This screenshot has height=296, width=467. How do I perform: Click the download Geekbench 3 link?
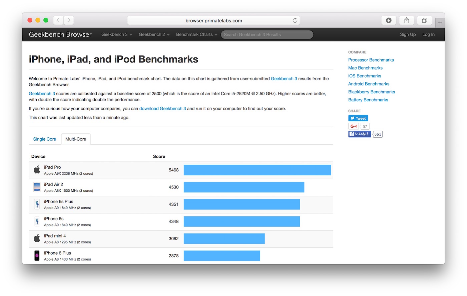tap(162, 109)
